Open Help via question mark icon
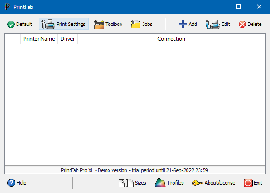This screenshot has height=193, width=270. [11, 183]
